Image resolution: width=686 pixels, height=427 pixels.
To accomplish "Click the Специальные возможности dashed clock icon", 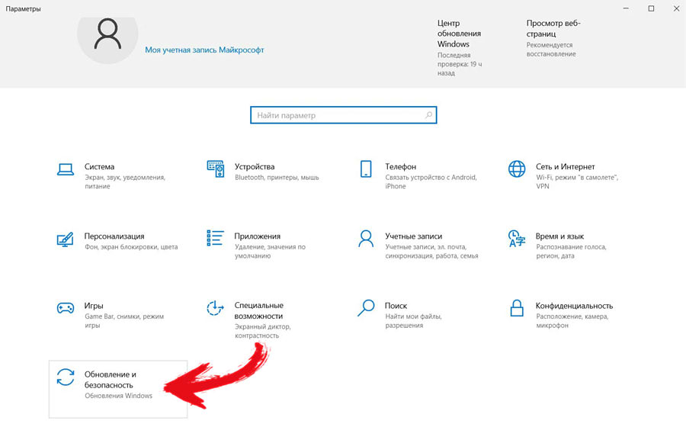I will (x=215, y=308).
